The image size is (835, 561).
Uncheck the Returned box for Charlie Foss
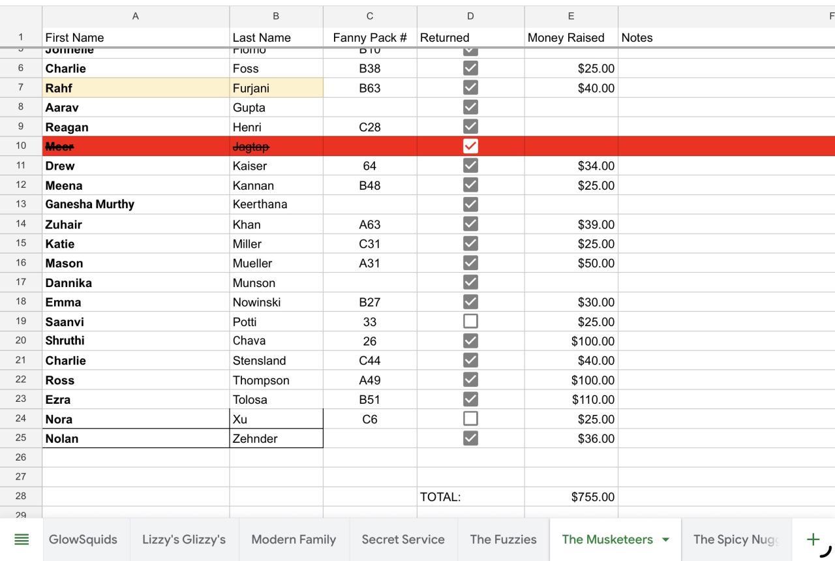pos(470,68)
